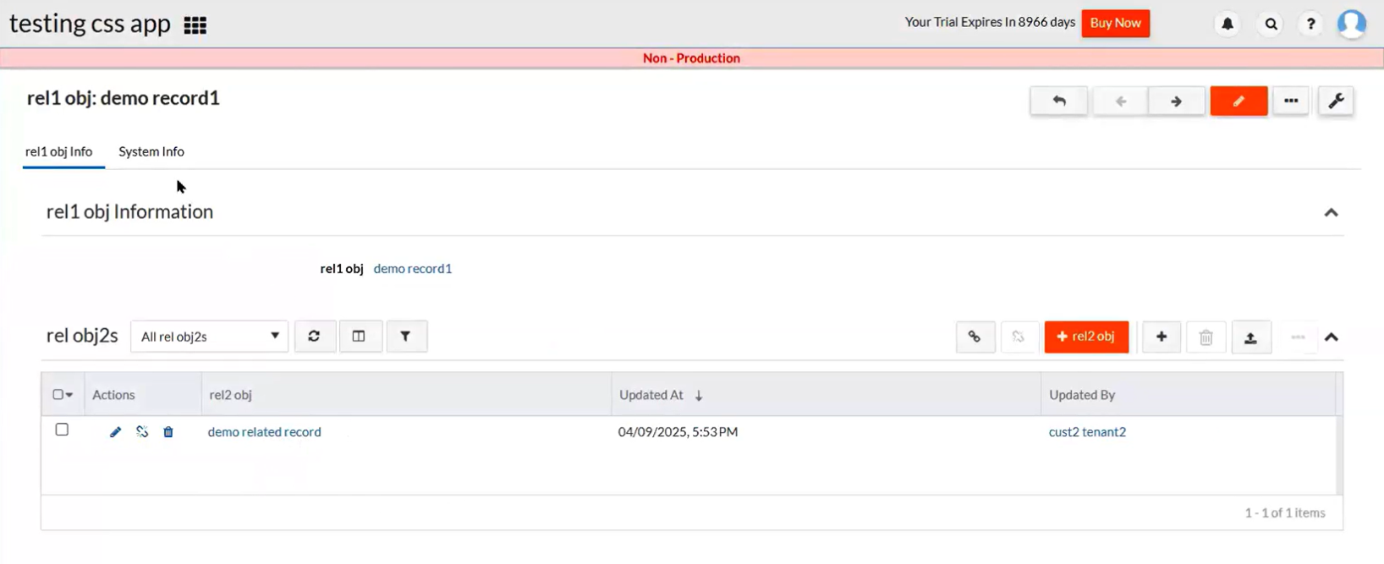
Task: Collapse the rel1 obj Information section
Action: tap(1331, 212)
